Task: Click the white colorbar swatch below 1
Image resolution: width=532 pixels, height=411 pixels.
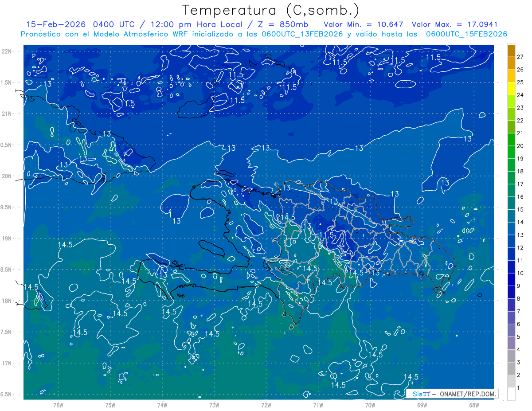Action: click(x=511, y=394)
